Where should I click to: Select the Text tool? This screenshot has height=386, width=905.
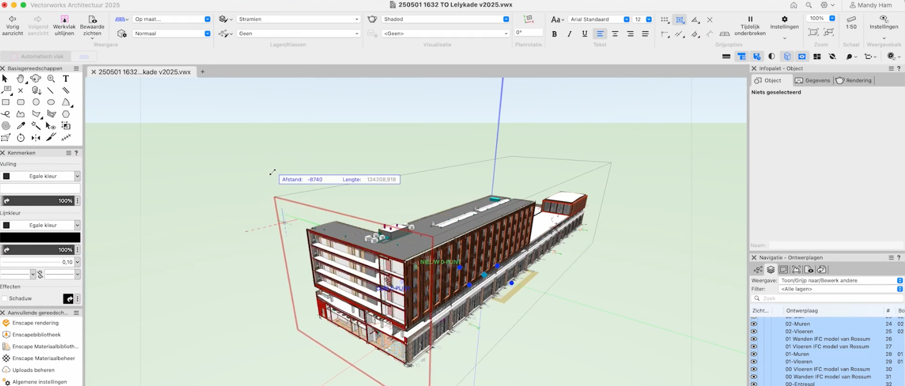[66, 79]
